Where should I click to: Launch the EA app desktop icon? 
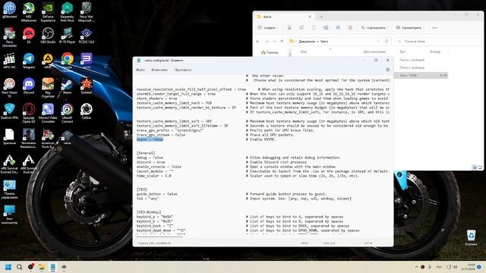pyautogui.click(x=29, y=35)
